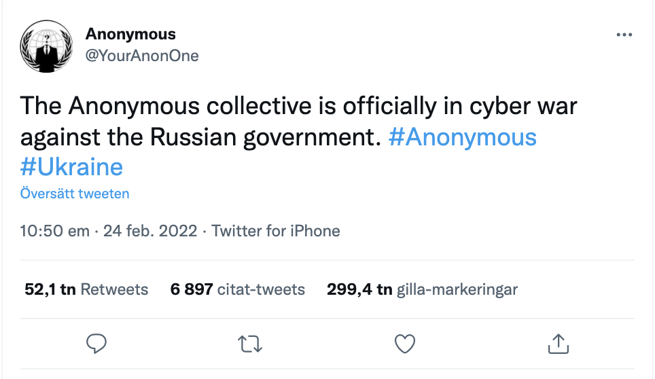Open the Twitter for iPhone source link
Viewport: 655px width, 379px height.
276,231
